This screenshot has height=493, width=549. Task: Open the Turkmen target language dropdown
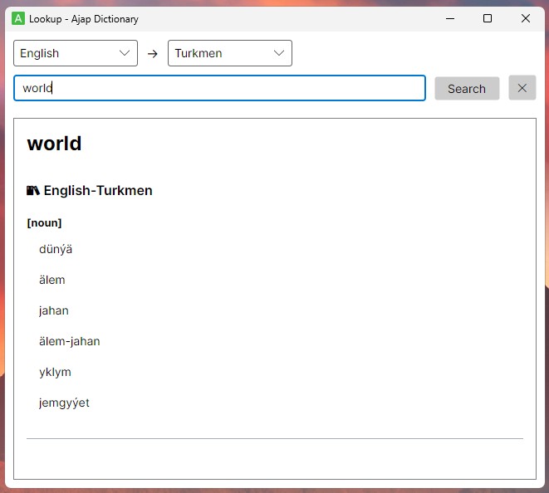[x=230, y=53]
